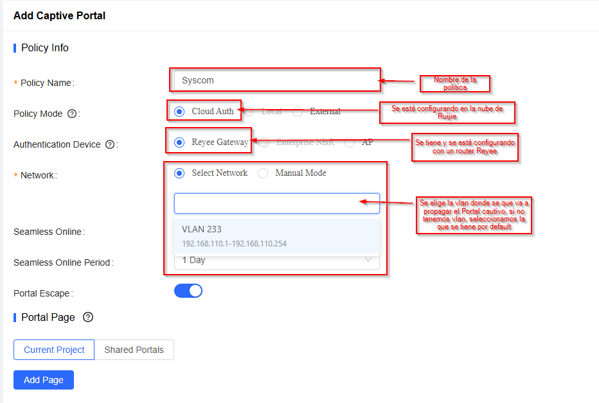
Task: Pick the External policy mode option
Action: (298, 111)
